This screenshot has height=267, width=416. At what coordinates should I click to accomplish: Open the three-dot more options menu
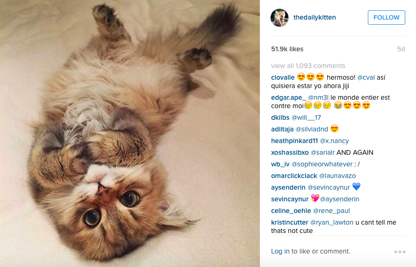(400, 252)
